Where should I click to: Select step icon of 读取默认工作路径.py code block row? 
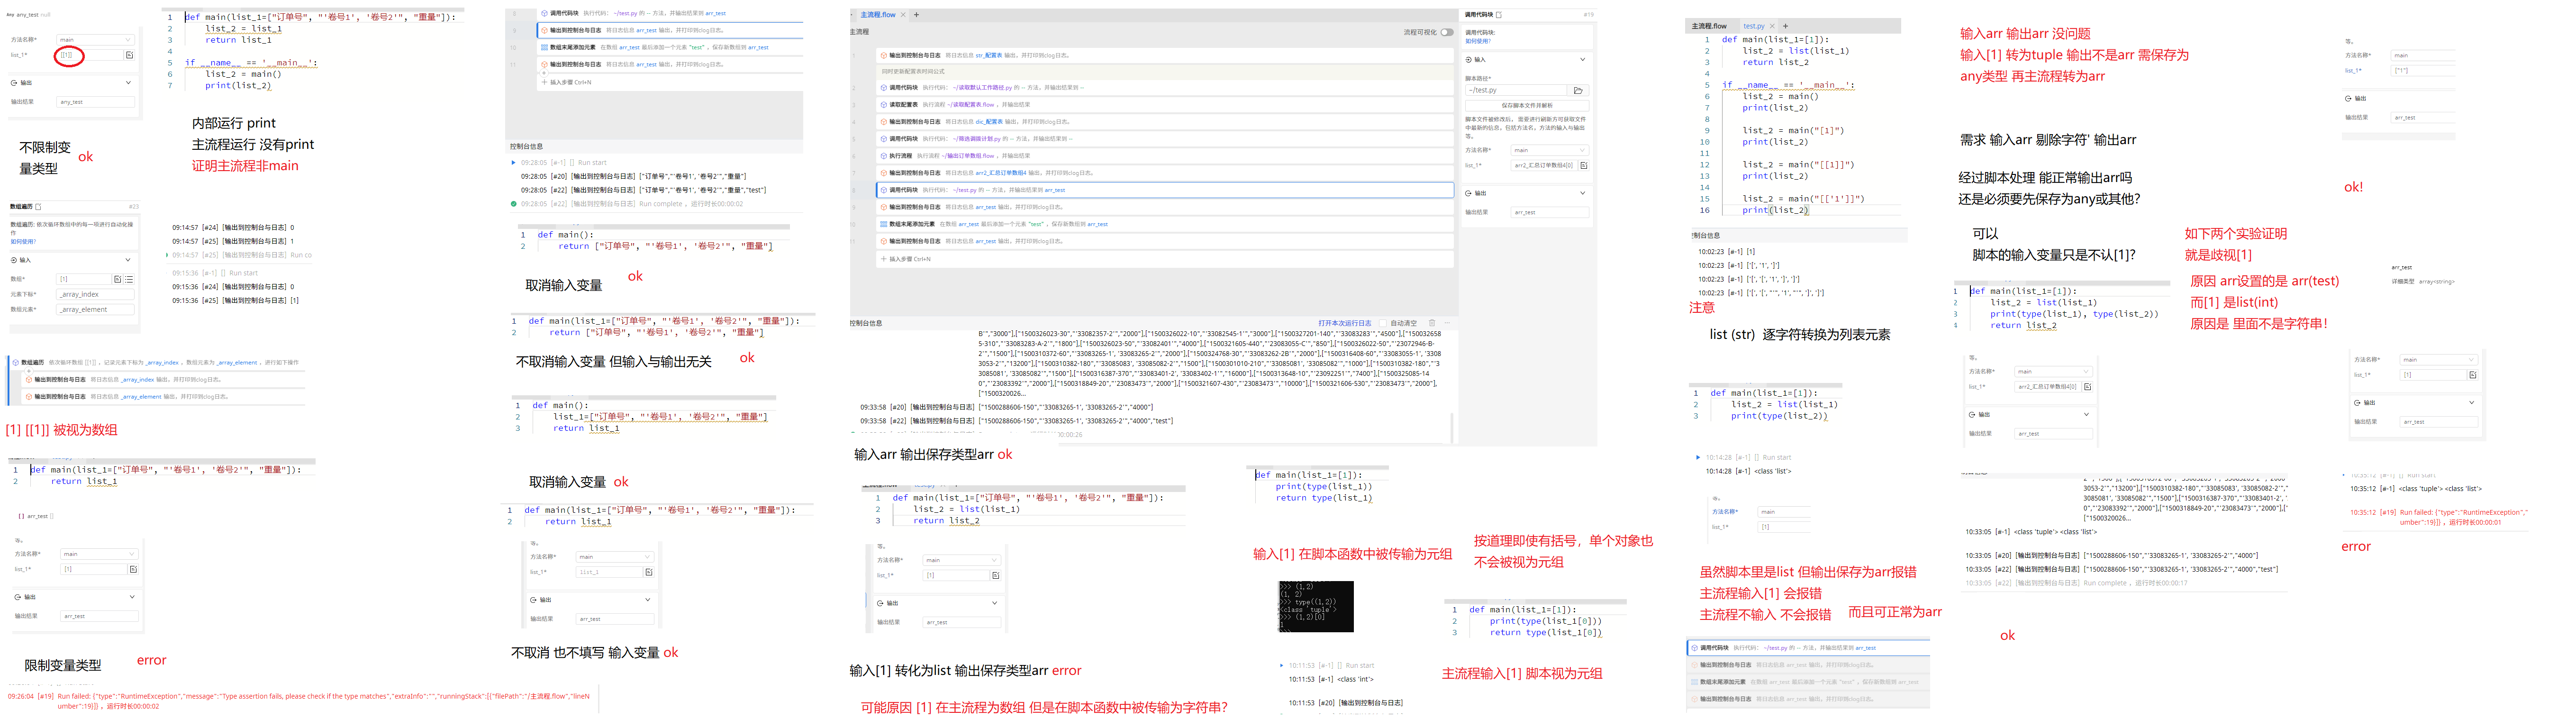click(x=884, y=87)
